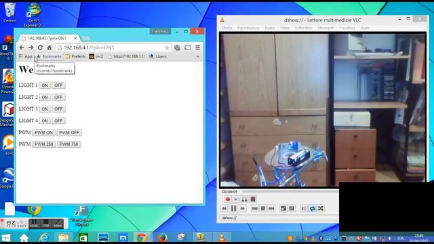
Task: Click the PWM 750 button
Action: point(68,144)
